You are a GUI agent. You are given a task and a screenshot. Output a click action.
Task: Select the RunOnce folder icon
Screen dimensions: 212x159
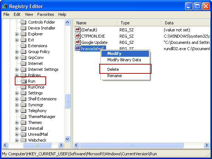click(23, 87)
